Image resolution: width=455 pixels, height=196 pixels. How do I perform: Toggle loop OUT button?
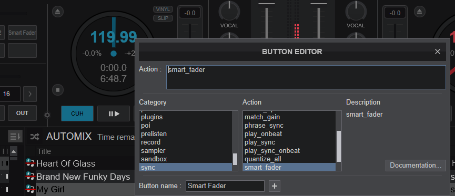(22, 113)
